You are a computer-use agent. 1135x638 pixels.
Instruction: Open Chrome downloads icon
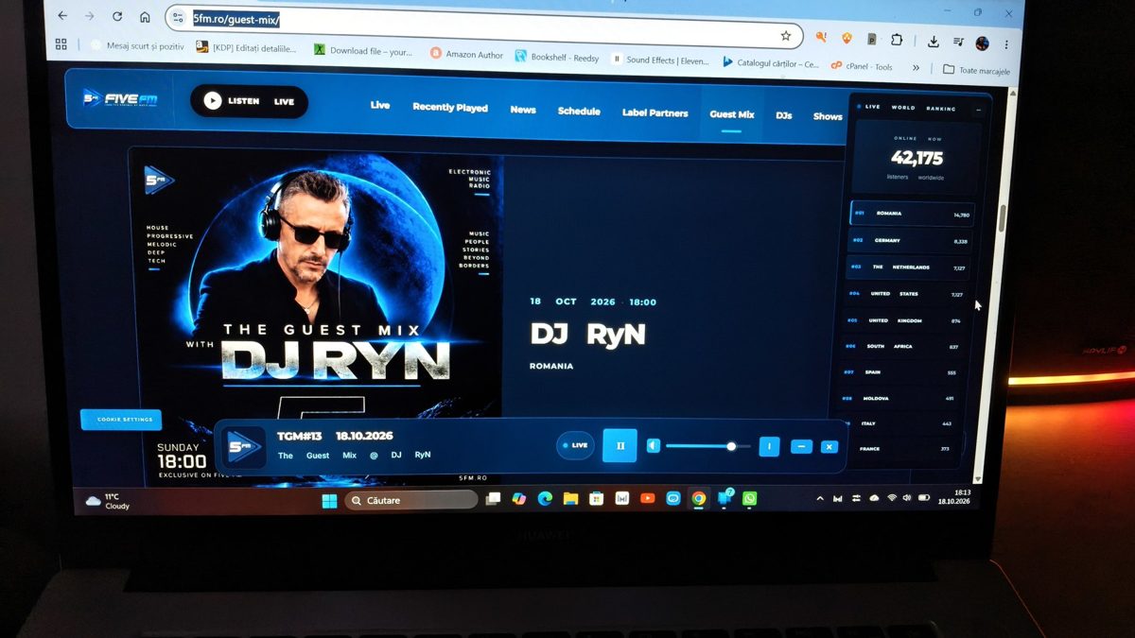[934, 42]
